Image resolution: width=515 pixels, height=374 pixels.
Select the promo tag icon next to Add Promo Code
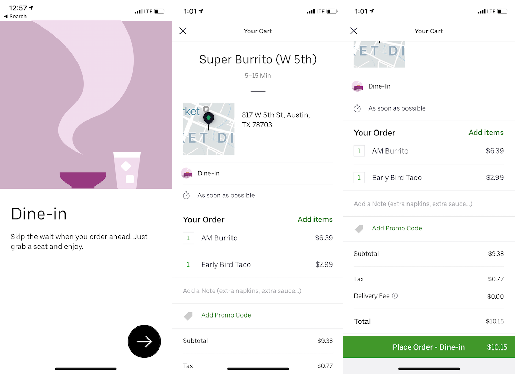pyautogui.click(x=188, y=315)
